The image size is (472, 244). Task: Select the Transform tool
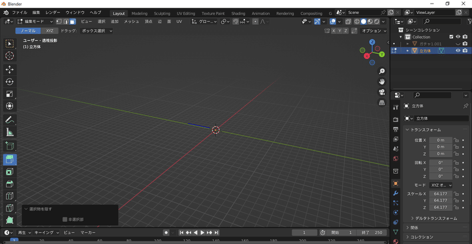(9, 106)
